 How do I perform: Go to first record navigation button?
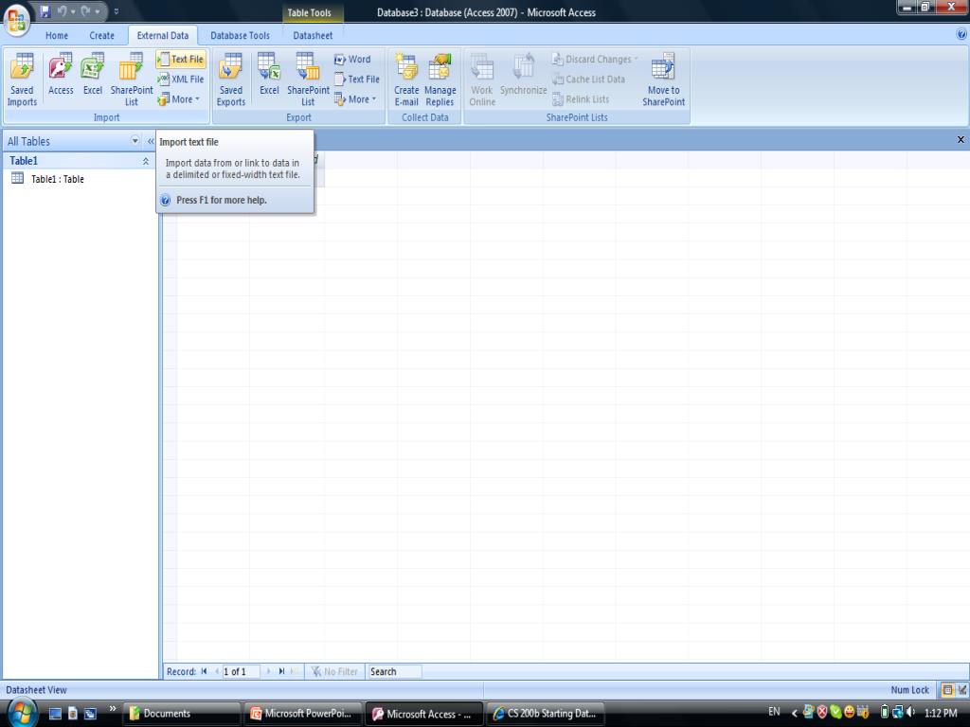point(205,671)
